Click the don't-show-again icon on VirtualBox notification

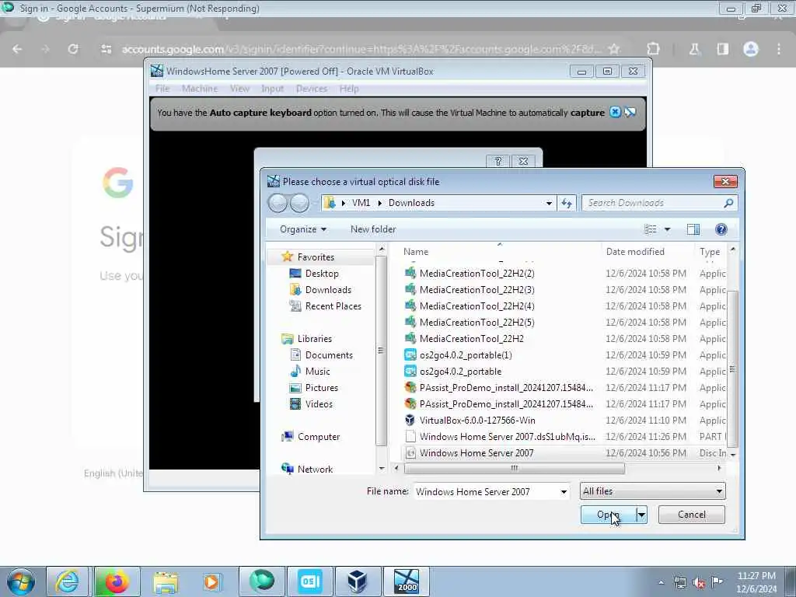(630, 112)
